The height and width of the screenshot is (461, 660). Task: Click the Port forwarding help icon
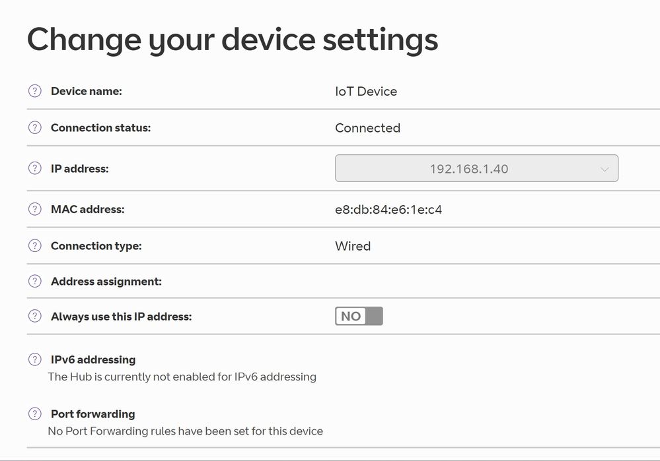pyautogui.click(x=35, y=414)
